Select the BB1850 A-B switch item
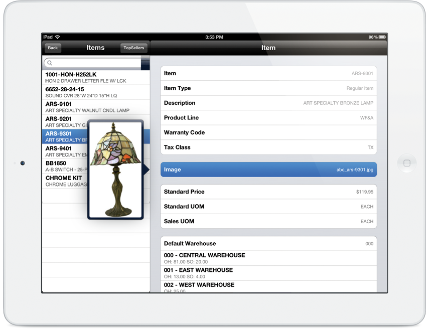The width and height of the screenshot is (428, 331). click(65, 166)
